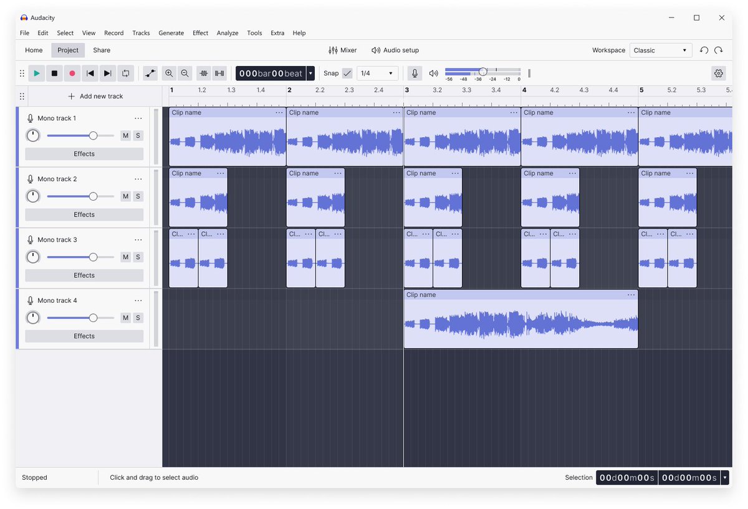Open first clip menu on track 1
748x509 pixels.
[279, 113]
